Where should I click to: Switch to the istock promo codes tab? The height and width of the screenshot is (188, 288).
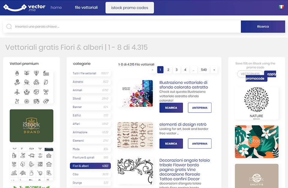click(x=129, y=8)
